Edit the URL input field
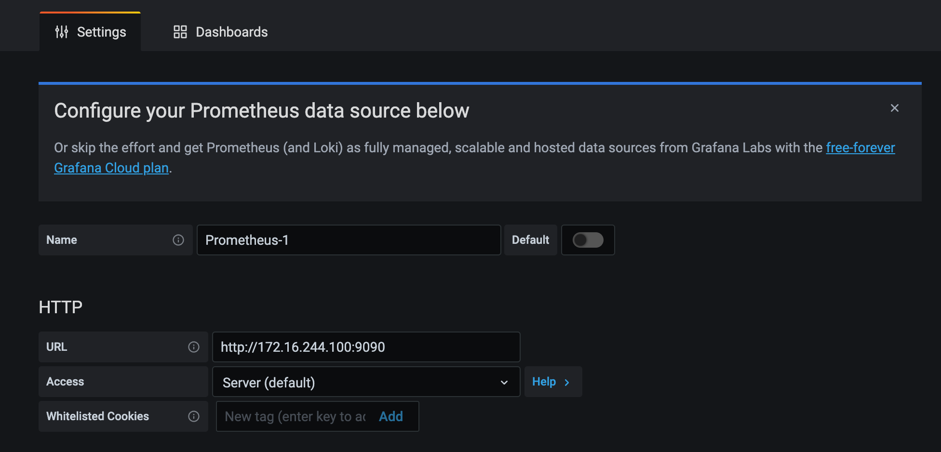The image size is (941, 452). click(x=366, y=347)
